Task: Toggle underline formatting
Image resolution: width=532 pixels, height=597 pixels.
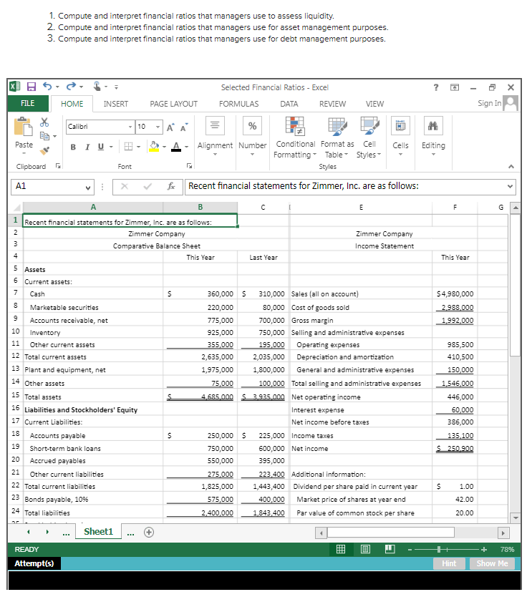Action: [x=101, y=147]
